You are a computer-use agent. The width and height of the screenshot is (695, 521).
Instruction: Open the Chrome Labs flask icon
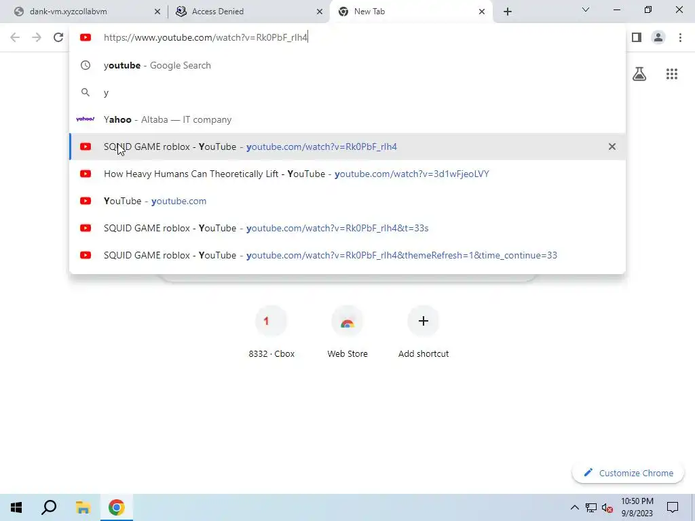click(x=639, y=74)
